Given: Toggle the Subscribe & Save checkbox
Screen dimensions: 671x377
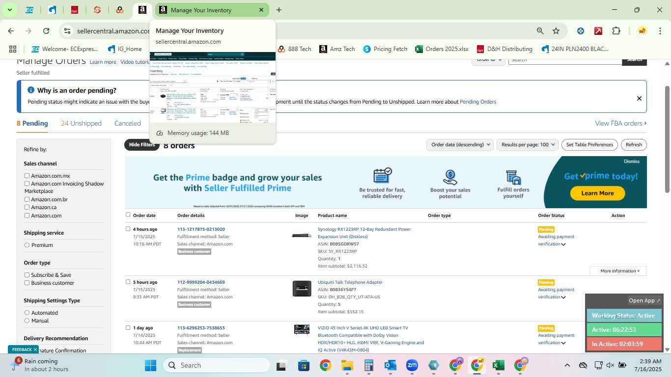Looking at the screenshot, I should [x=27, y=275].
